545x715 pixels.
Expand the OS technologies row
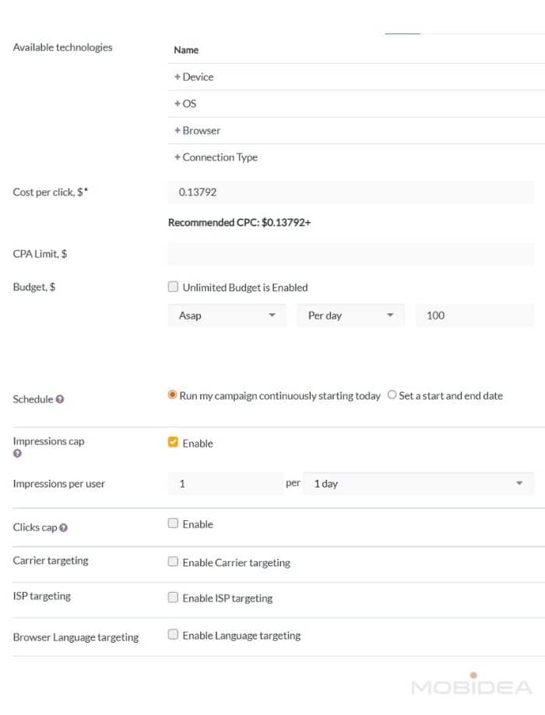click(x=185, y=104)
